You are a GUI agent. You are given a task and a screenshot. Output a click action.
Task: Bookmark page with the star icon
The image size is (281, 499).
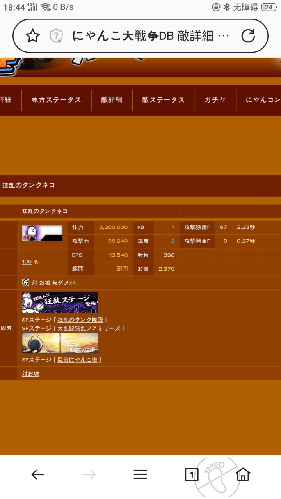pos(33,36)
